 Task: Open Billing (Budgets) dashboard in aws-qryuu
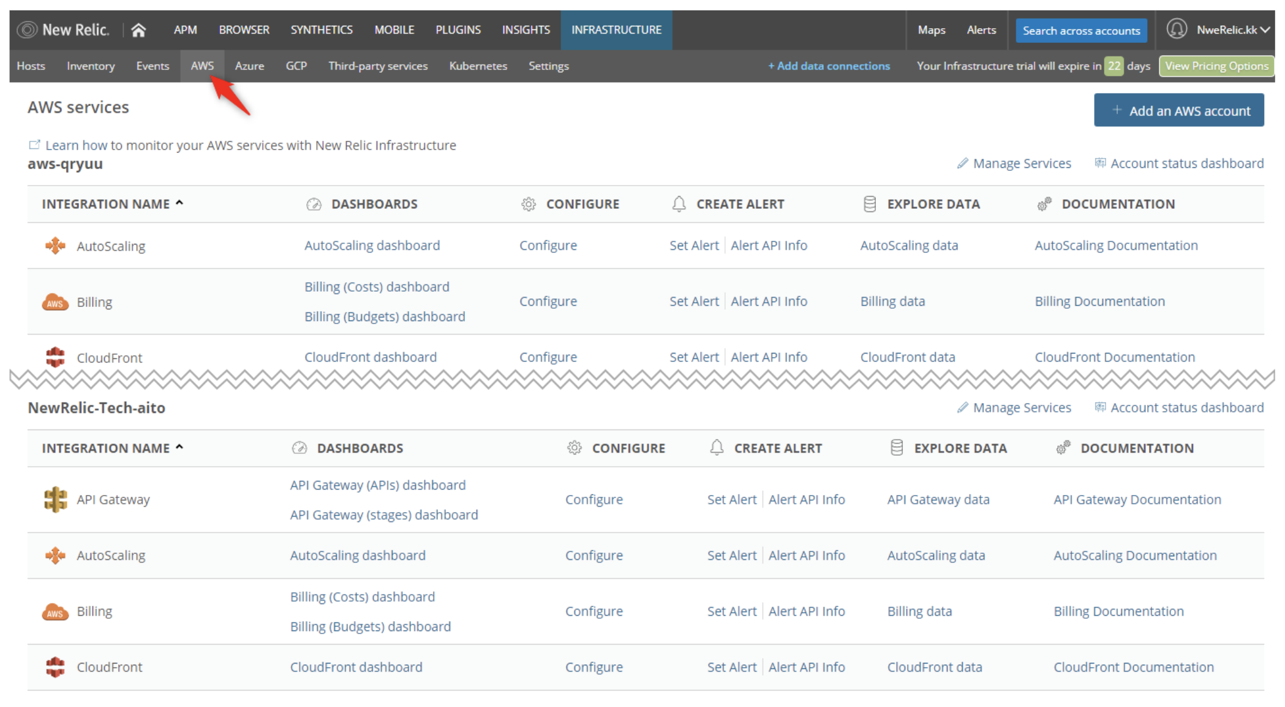click(x=385, y=317)
